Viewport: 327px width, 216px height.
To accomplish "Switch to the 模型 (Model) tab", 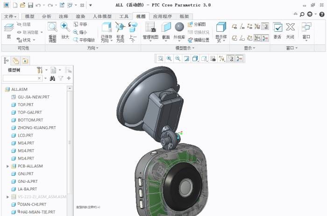I will tap(29, 16).
